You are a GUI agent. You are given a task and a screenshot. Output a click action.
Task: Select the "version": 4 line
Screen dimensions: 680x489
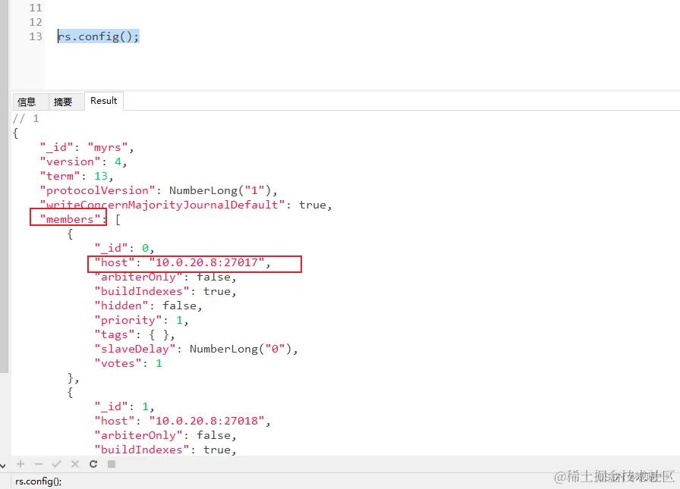click(x=83, y=161)
